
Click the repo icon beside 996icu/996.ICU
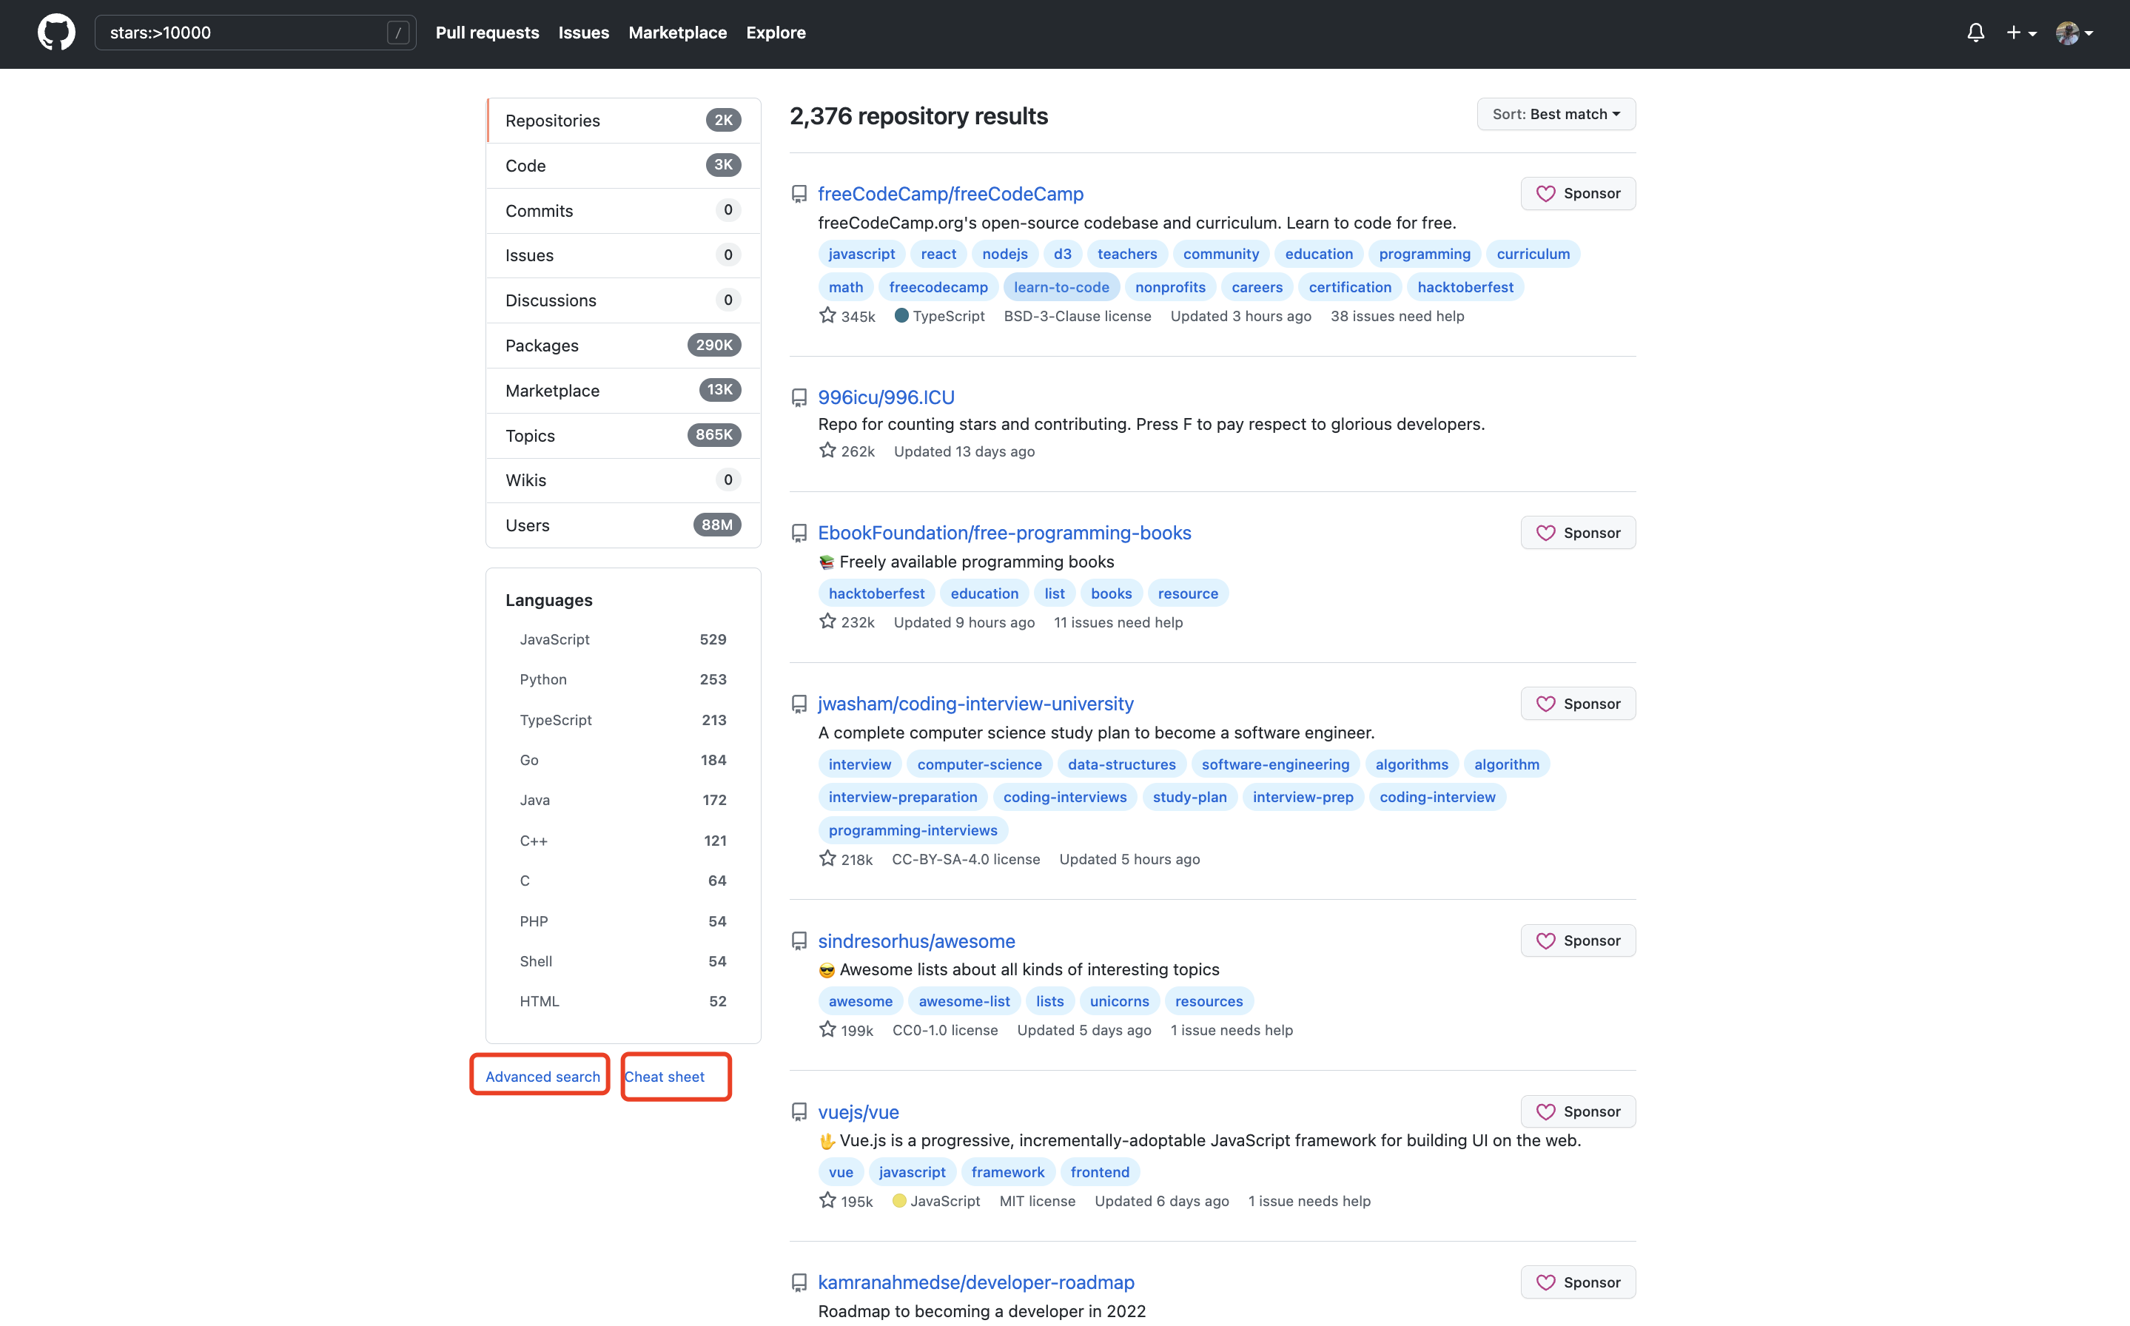click(x=799, y=397)
